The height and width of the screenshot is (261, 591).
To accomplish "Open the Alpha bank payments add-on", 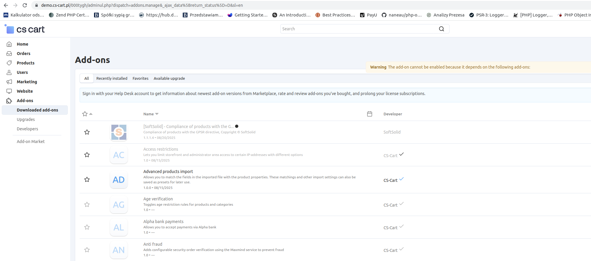I will click(163, 222).
